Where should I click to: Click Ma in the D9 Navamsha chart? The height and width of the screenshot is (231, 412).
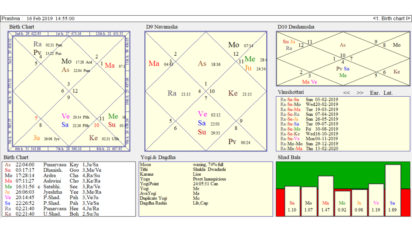(x=154, y=64)
